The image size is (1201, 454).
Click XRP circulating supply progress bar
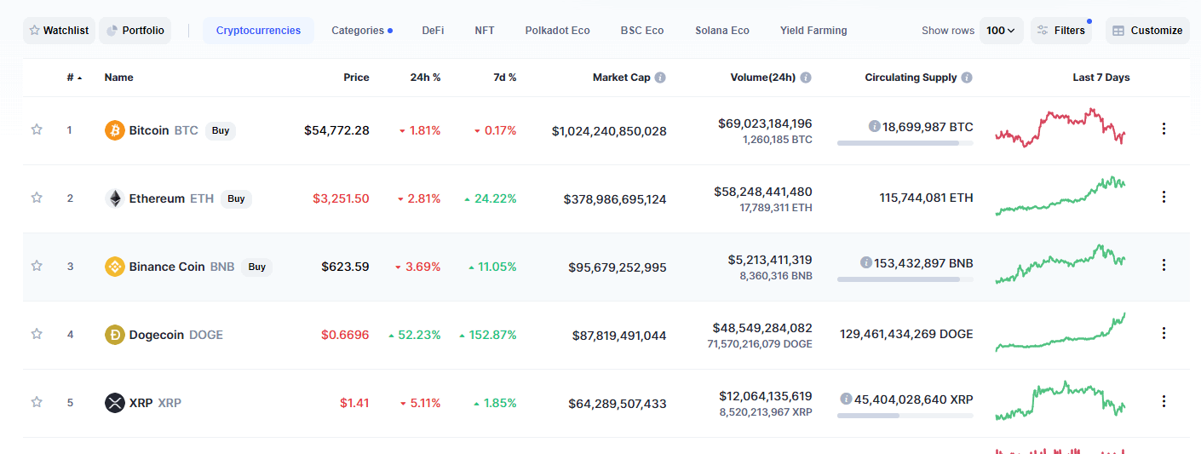(905, 416)
